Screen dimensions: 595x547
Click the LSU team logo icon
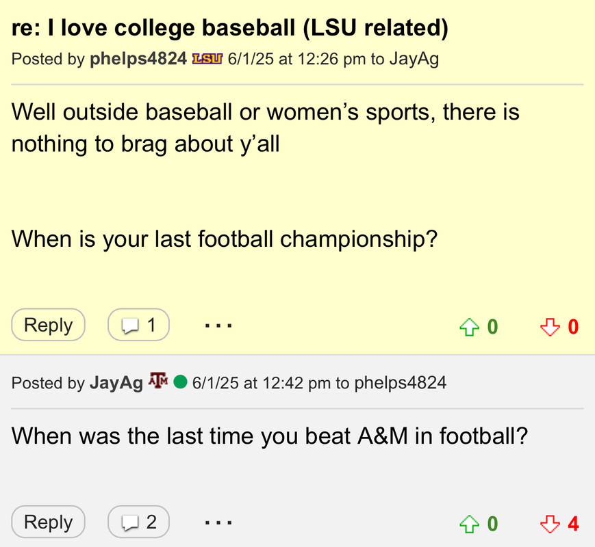(x=208, y=59)
